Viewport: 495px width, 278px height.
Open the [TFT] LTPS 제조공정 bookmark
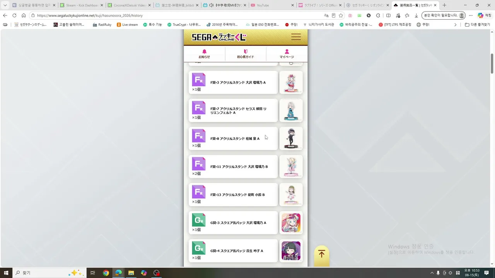396,25
